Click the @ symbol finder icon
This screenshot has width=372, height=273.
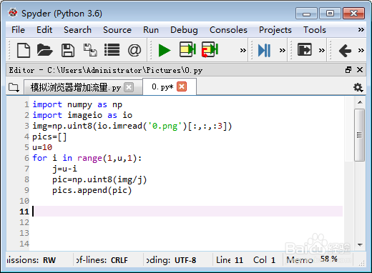[134, 50]
